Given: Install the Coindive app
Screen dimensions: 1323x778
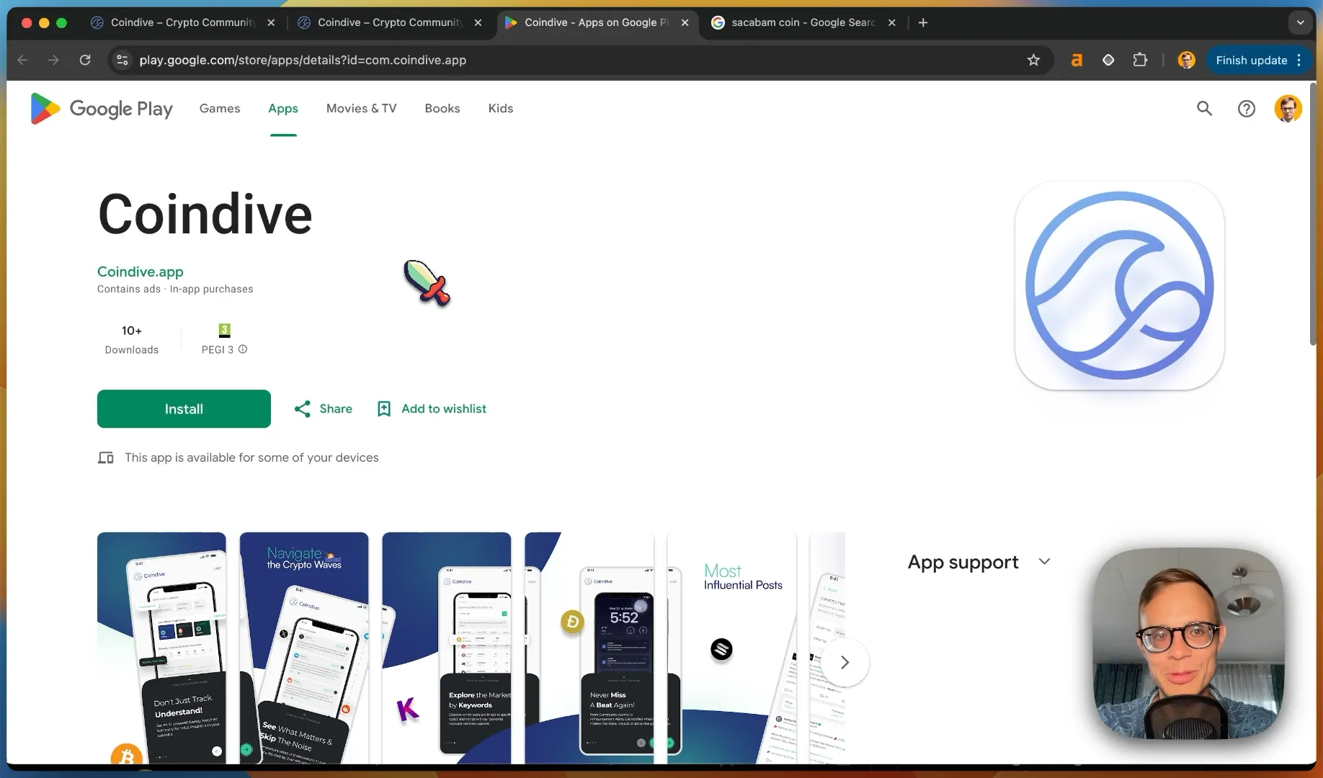Looking at the screenshot, I should (x=184, y=409).
